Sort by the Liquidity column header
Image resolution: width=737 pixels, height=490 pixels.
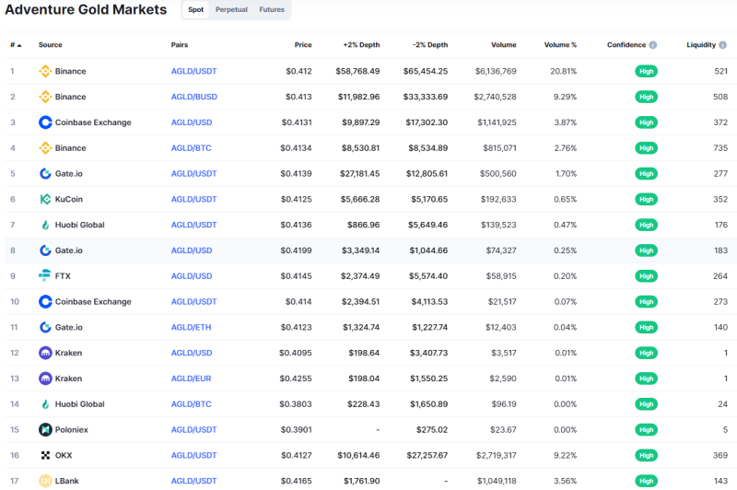pos(701,45)
